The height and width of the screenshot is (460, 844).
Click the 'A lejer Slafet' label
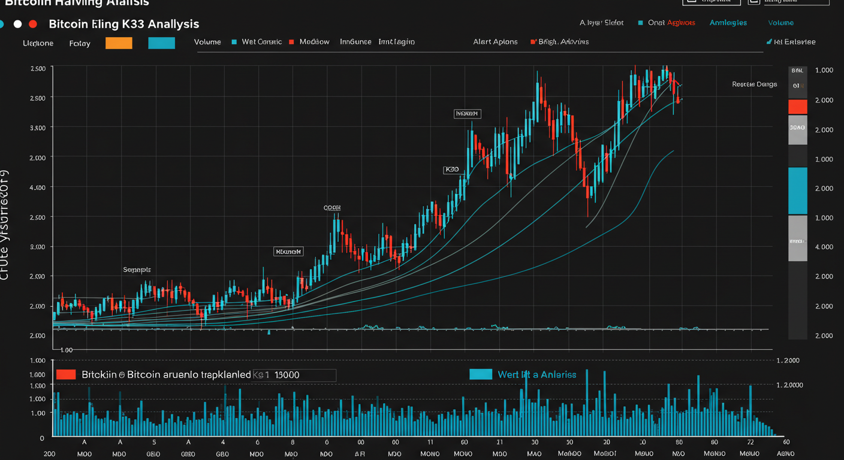602,23
